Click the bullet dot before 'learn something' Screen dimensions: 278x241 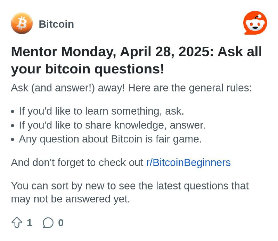[x=13, y=111]
